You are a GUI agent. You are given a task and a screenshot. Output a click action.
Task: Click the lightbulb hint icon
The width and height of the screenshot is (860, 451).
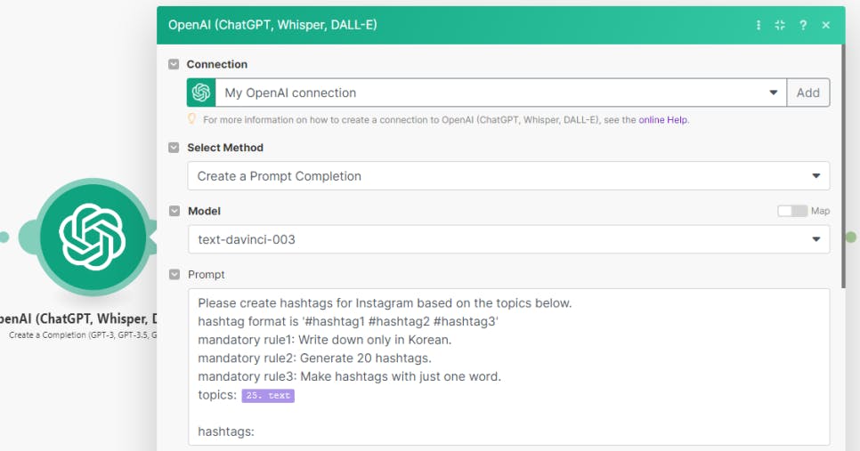click(191, 119)
